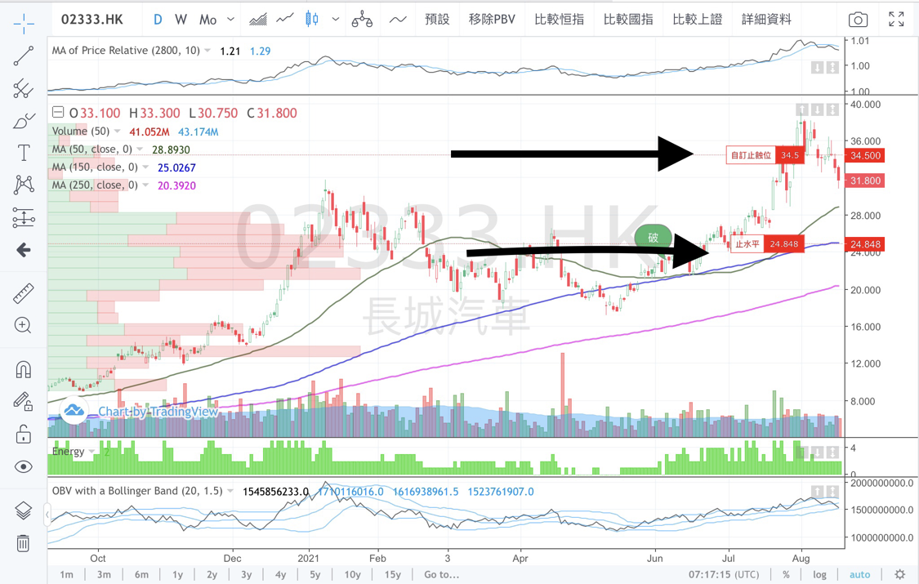The width and height of the screenshot is (919, 584).
Task: Enter fullscreen mode with the arrows icon
Action: 896,20
